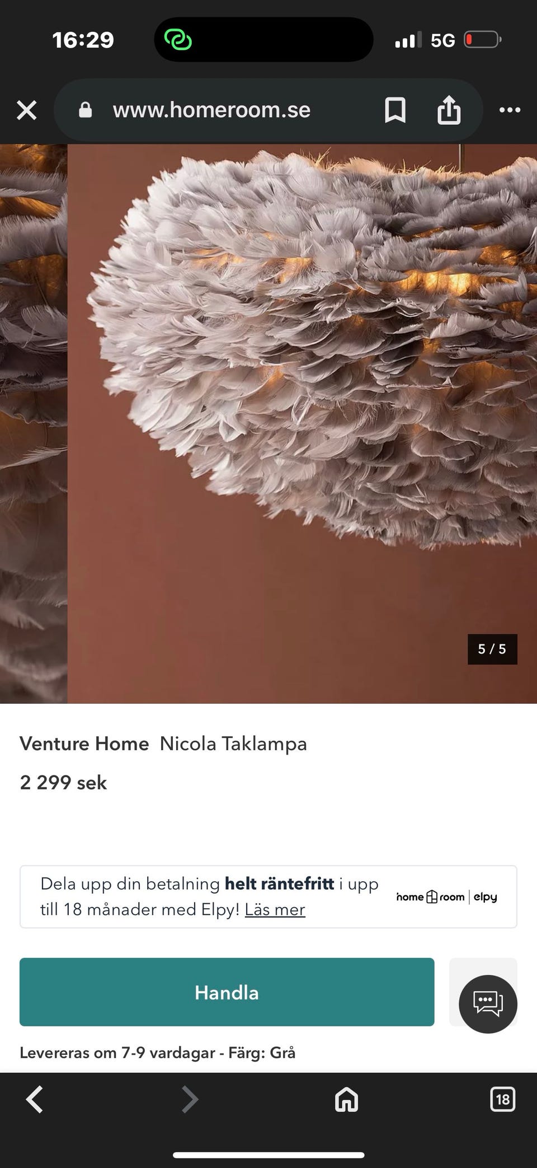Open the tab switcher showing 18 tabs
The width and height of the screenshot is (537, 1168).
502,1099
